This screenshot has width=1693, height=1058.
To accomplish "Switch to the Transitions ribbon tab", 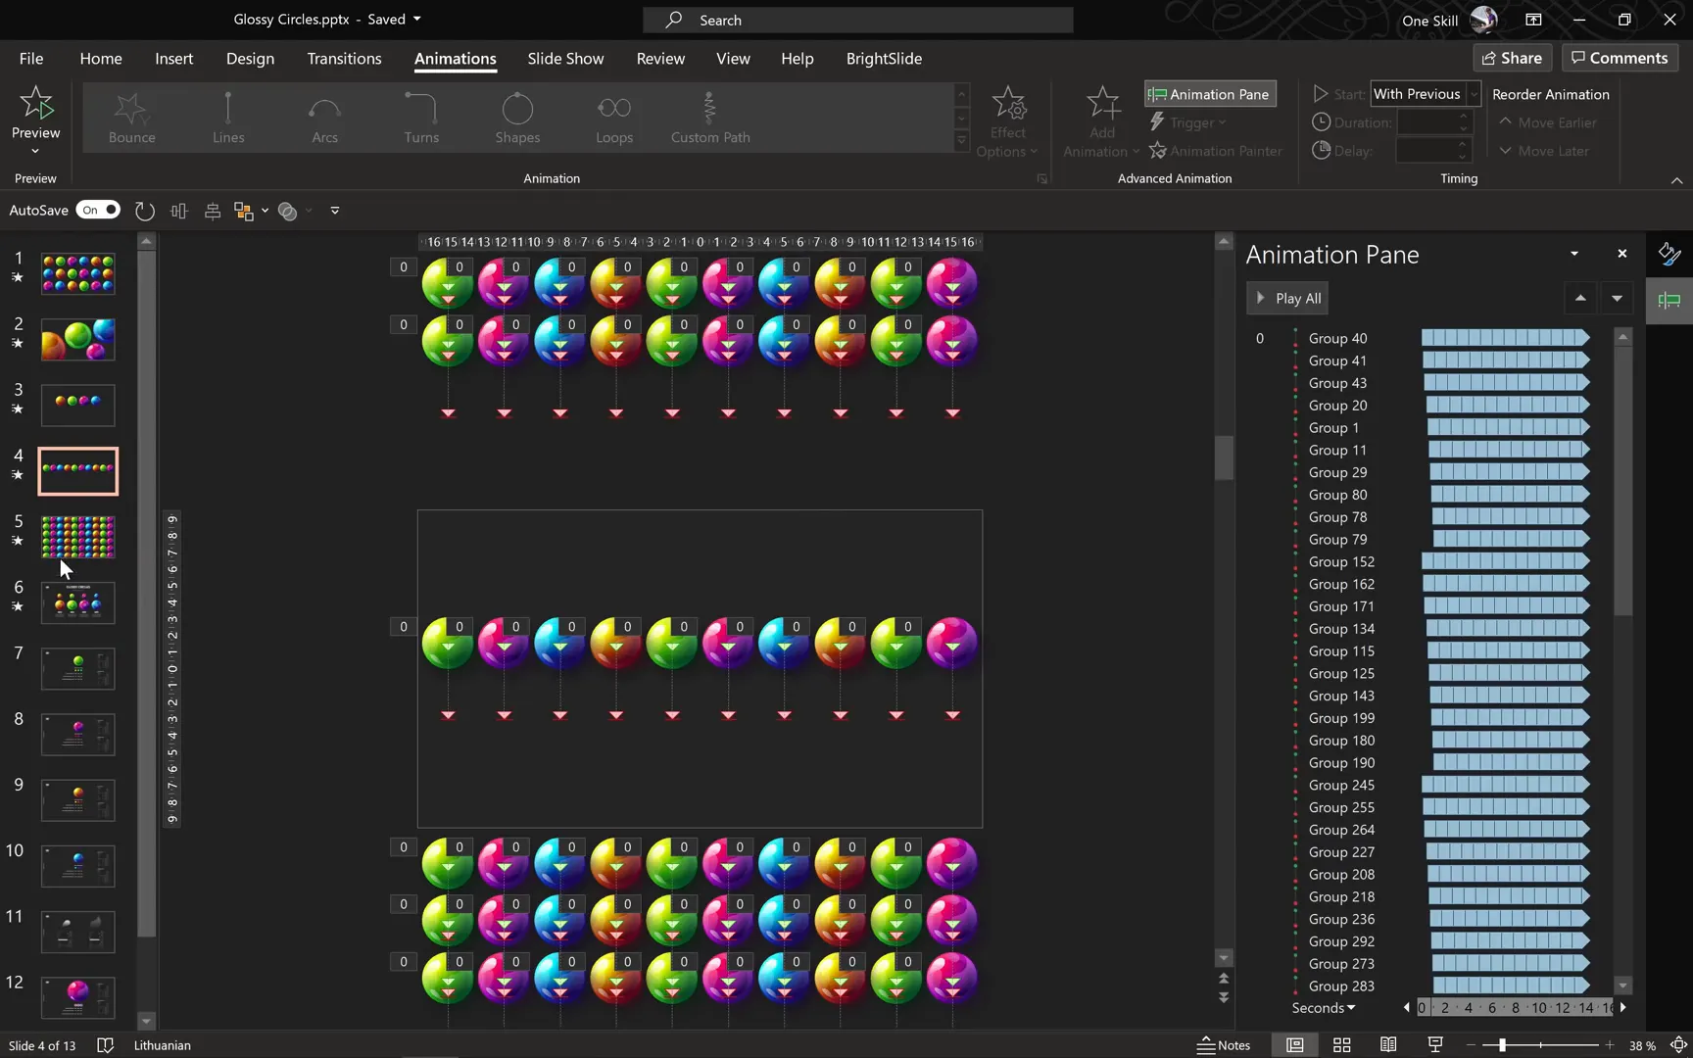I will tap(344, 58).
